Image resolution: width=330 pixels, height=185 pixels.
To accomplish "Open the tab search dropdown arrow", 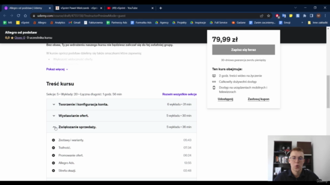I will (x=295, y=8).
